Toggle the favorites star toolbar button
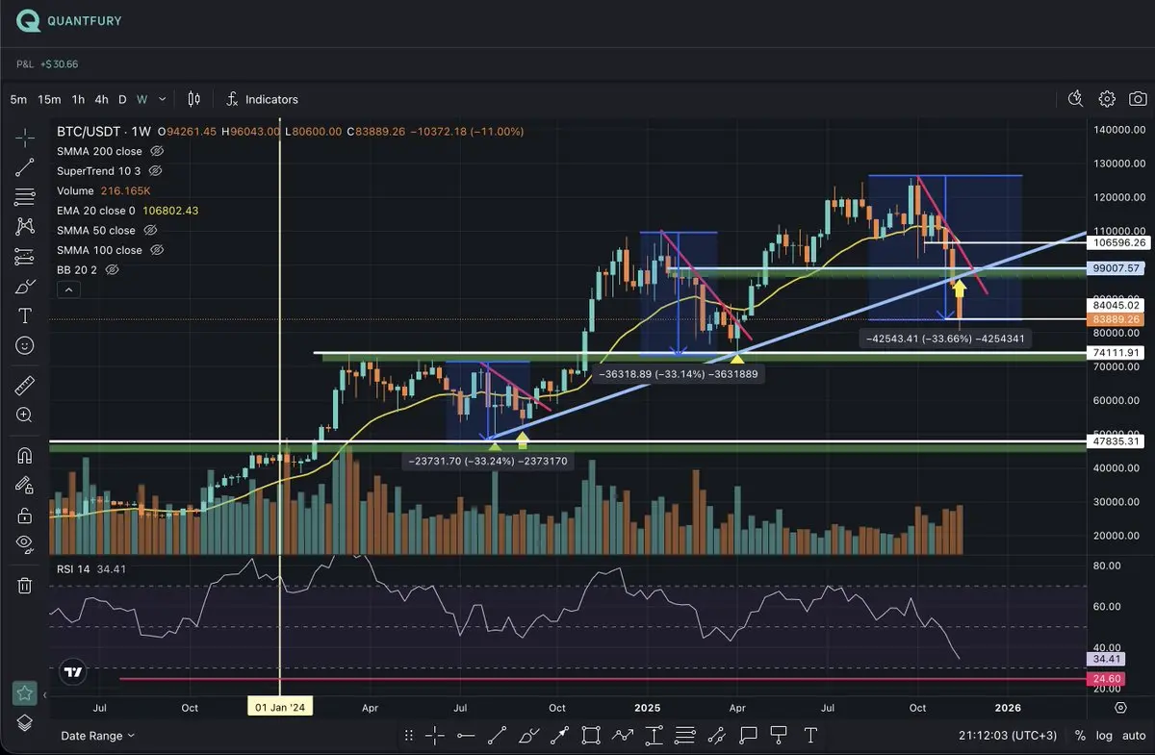The width and height of the screenshot is (1155, 755). click(x=25, y=692)
